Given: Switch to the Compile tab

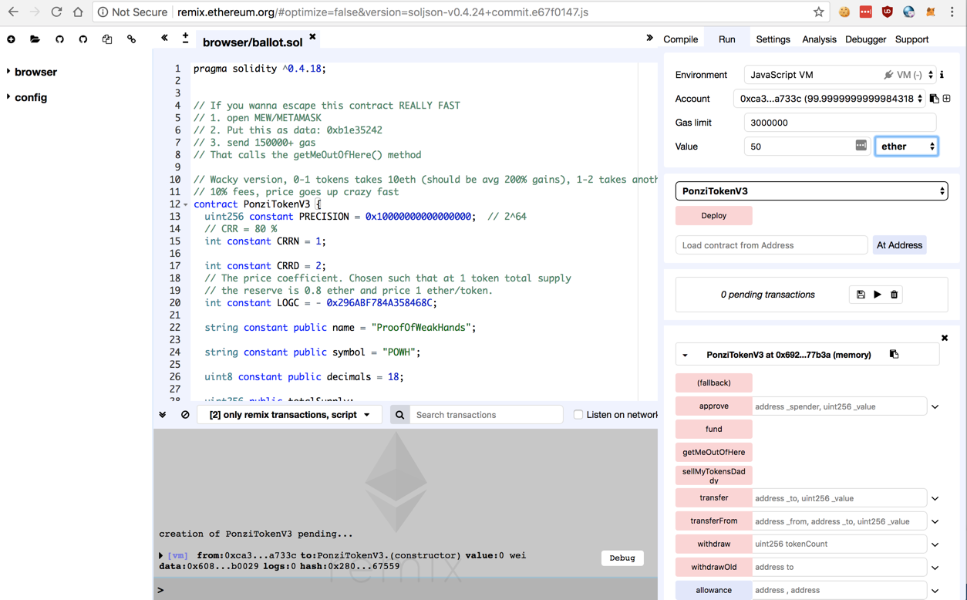Looking at the screenshot, I should point(680,39).
